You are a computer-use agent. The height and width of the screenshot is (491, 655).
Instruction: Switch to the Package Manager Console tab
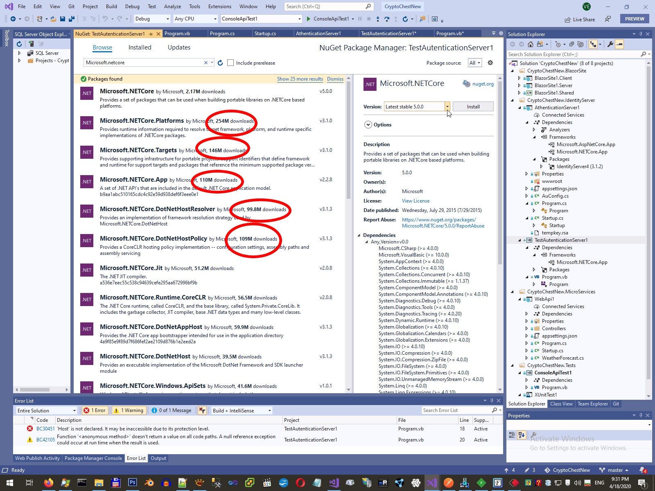93,458
